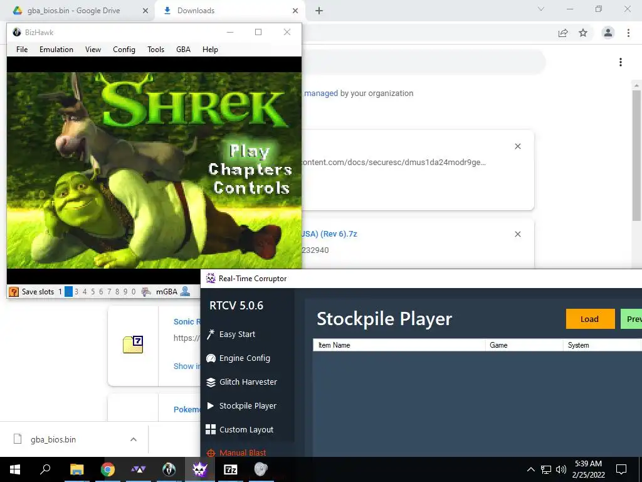
Task: Open the Config menu
Action: (124, 50)
